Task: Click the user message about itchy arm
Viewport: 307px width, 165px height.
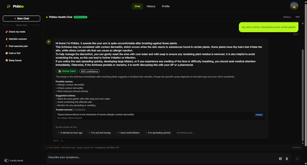Action: (x=268, y=27)
